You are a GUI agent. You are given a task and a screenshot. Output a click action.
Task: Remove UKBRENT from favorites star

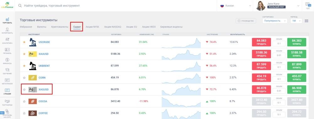(x=24, y=66)
